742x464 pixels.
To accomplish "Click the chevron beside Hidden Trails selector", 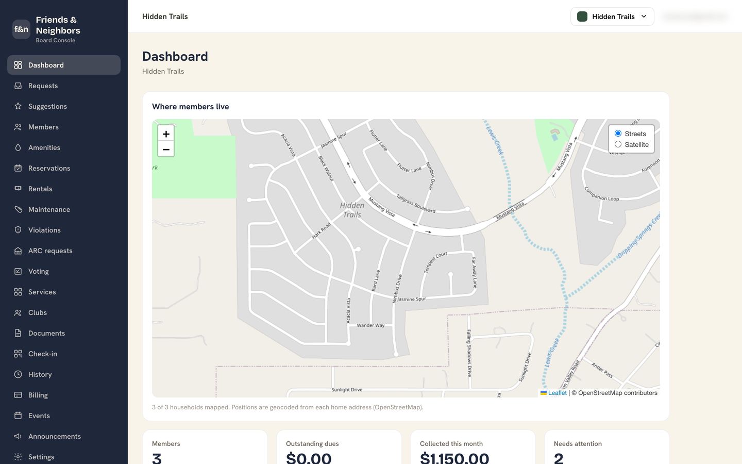I will [644, 16].
